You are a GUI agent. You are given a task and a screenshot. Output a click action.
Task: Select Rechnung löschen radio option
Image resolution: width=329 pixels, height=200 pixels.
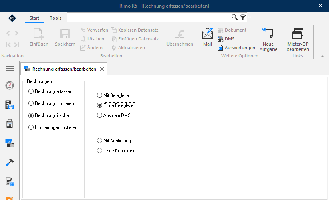pos(50,115)
